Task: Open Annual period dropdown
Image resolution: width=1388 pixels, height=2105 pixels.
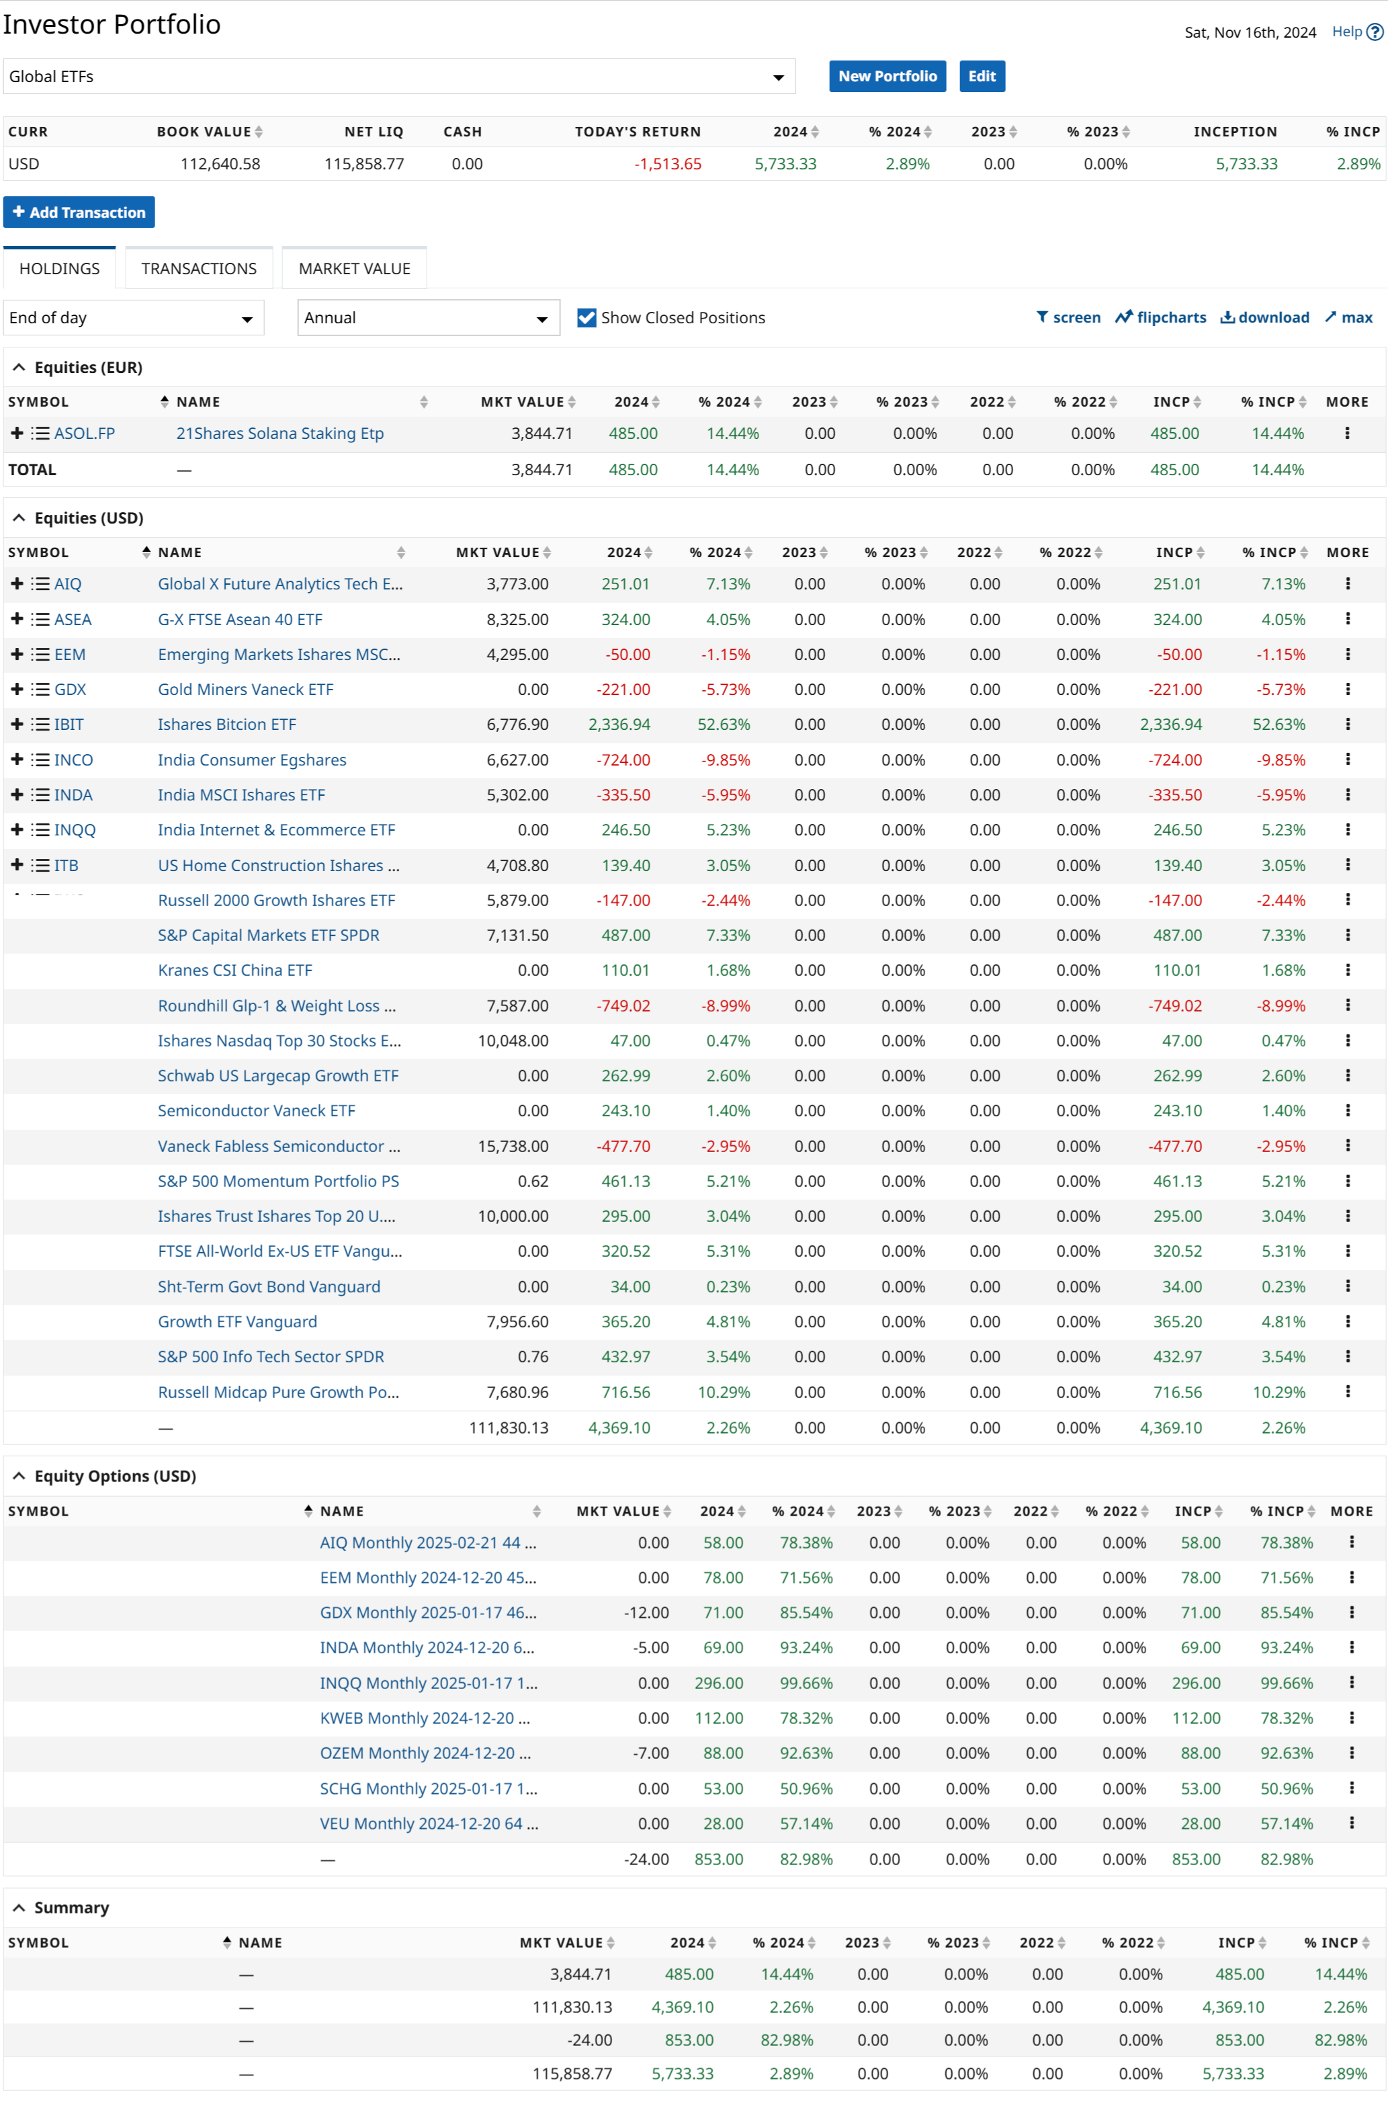Action: (x=427, y=317)
